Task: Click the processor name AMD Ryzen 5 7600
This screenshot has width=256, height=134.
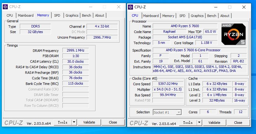Action: [185, 26]
